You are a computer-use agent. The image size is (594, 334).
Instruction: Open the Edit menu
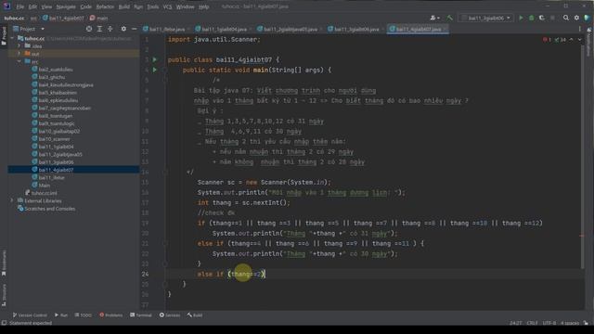click(x=32, y=6)
